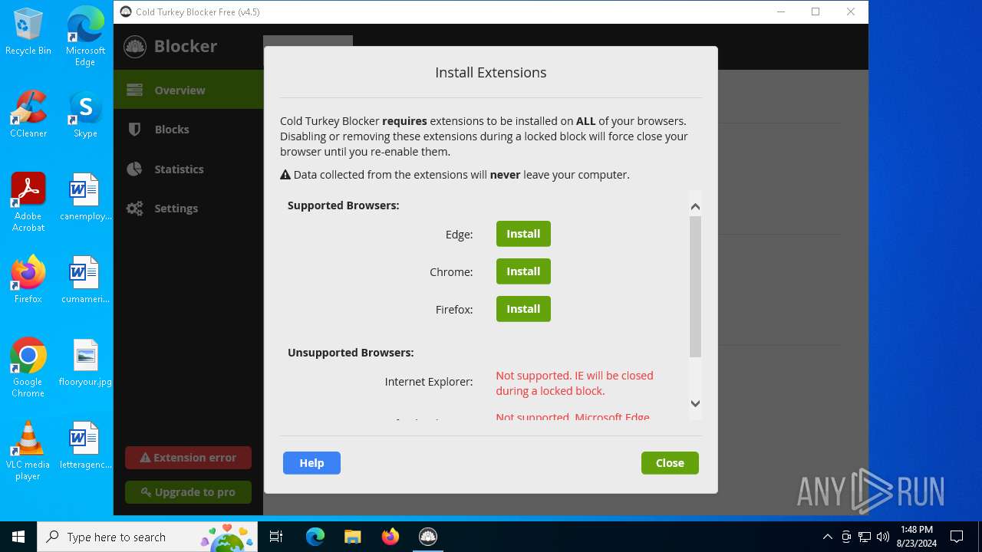Open CCleaner desktop shortcut

pyautogui.click(x=28, y=114)
